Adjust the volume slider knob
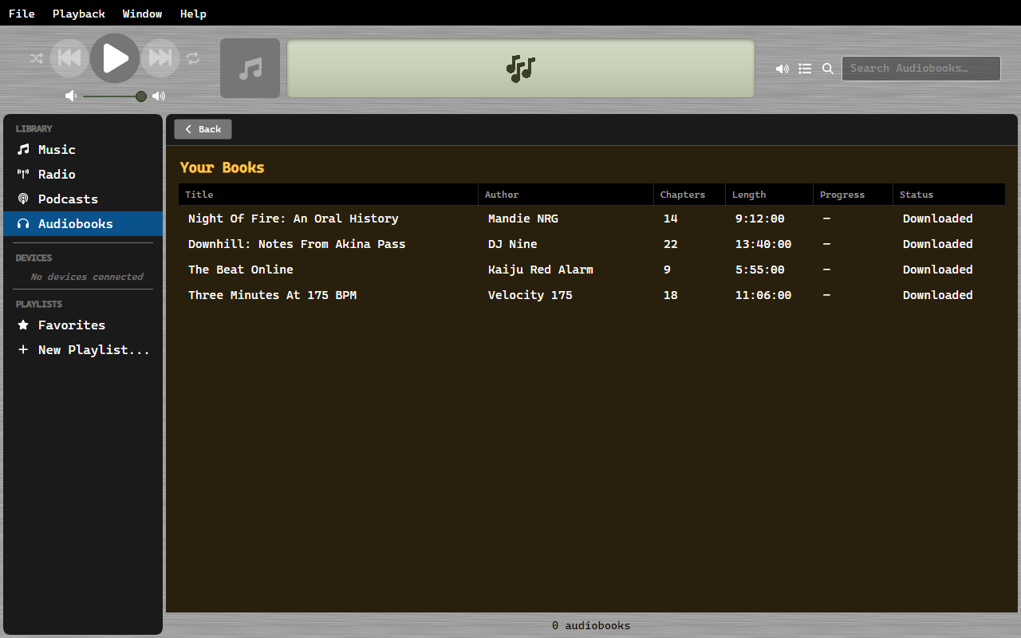Image resolution: width=1021 pixels, height=638 pixels. tap(141, 96)
